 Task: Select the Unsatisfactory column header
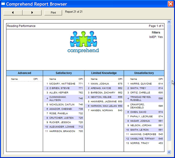click(144, 73)
